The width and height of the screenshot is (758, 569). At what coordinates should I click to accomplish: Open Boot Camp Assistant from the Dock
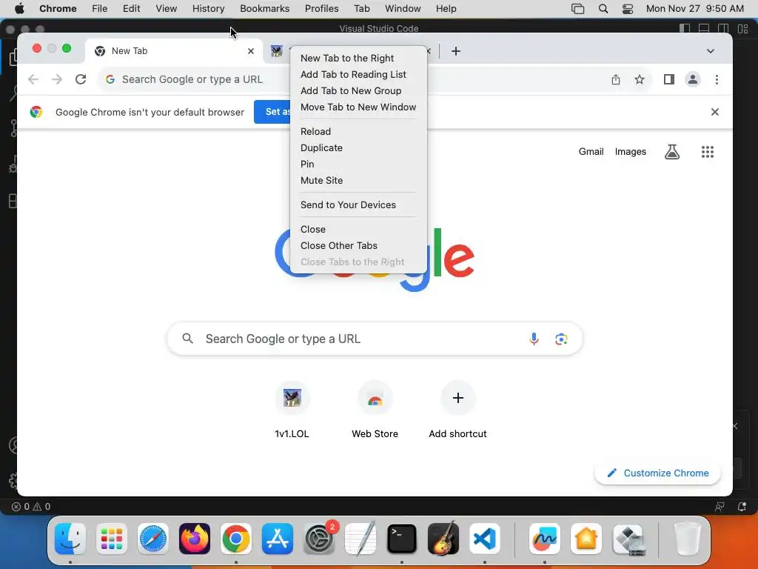click(x=628, y=539)
